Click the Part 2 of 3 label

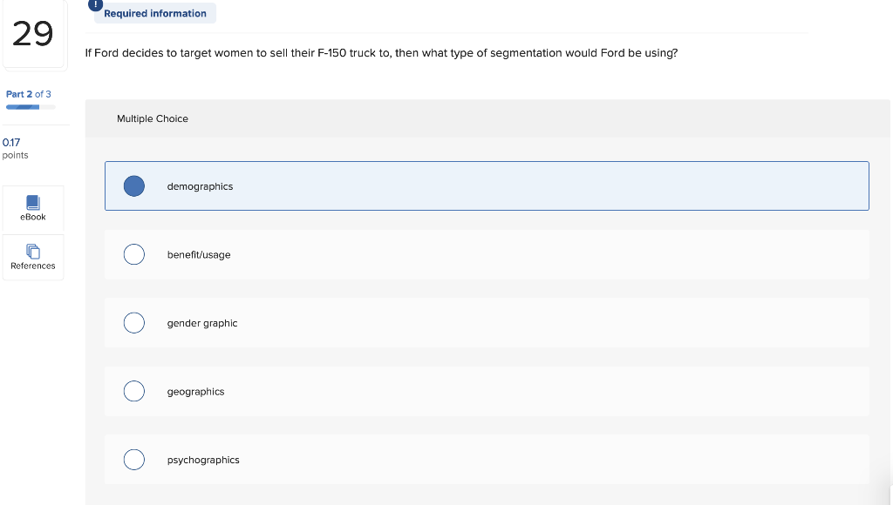point(27,94)
